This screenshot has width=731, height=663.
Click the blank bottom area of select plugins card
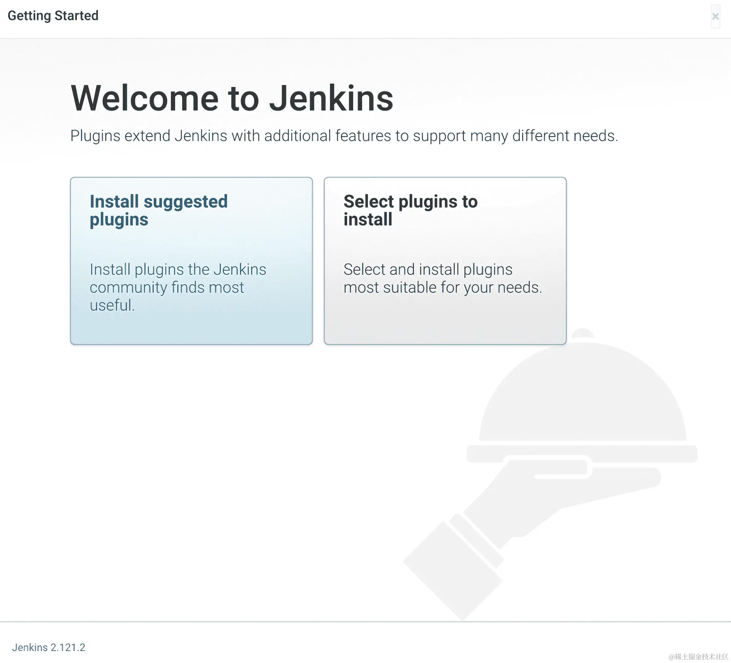445,326
